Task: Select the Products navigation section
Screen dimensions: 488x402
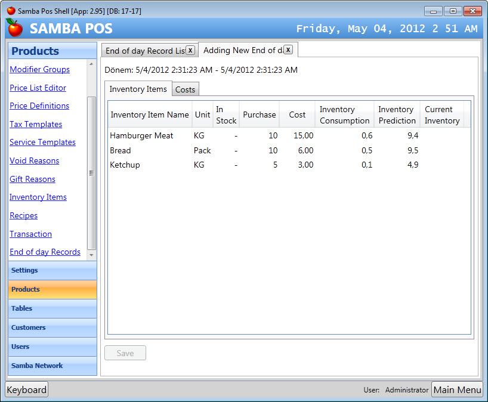Action: click(52, 289)
